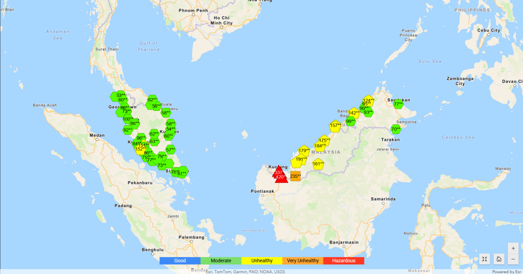Select the green 70 hexagon near Tarakan
The width and height of the screenshot is (523, 274).
pyautogui.click(x=396, y=129)
